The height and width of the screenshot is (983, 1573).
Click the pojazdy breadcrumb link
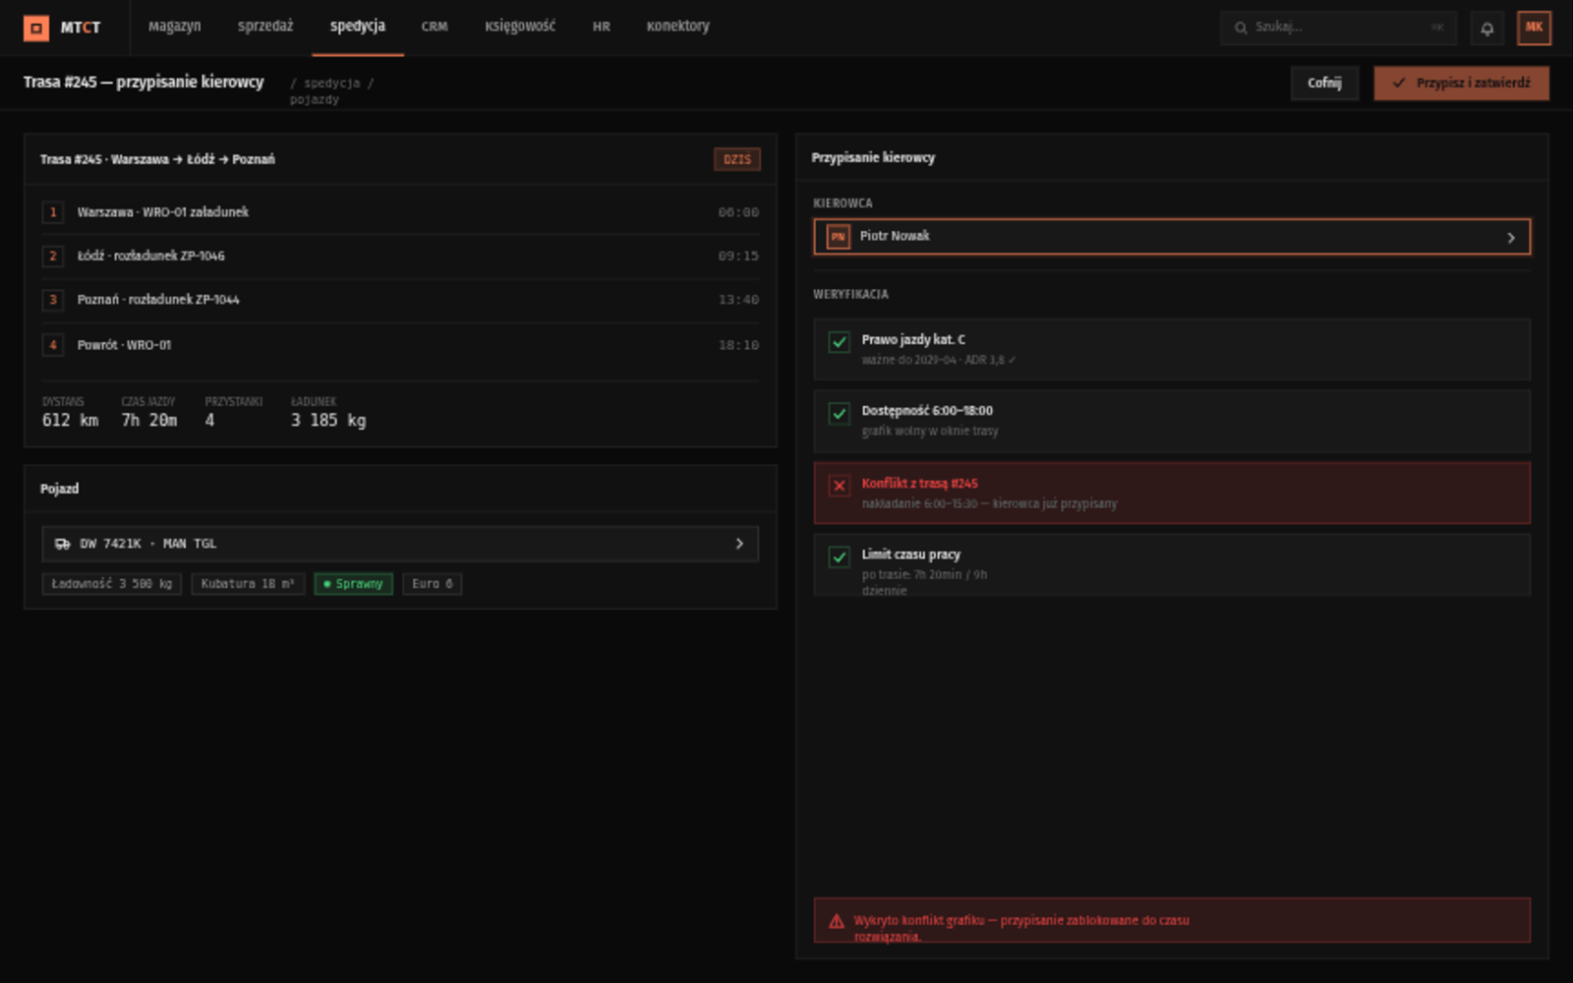(315, 100)
